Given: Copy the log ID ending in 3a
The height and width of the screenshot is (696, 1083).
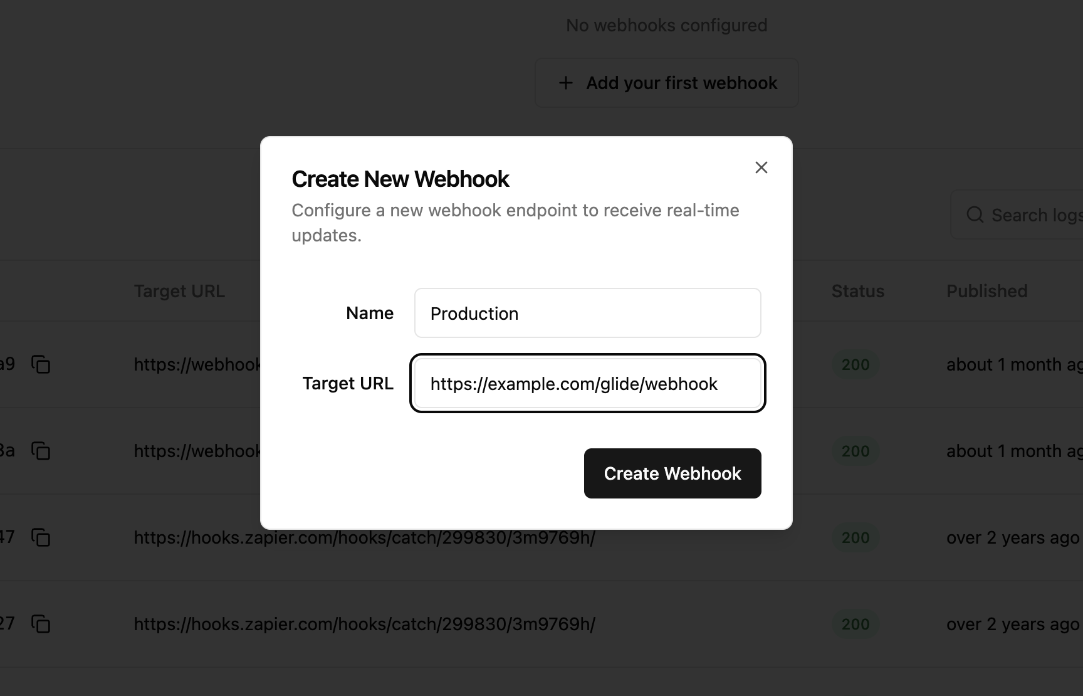Looking at the screenshot, I should pos(41,451).
